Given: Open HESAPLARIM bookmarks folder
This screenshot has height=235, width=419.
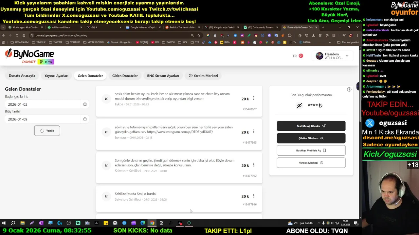Looking at the screenshot, I should click(20, 42).
